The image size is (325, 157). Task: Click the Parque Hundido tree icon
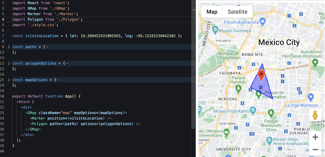point(239,89)
